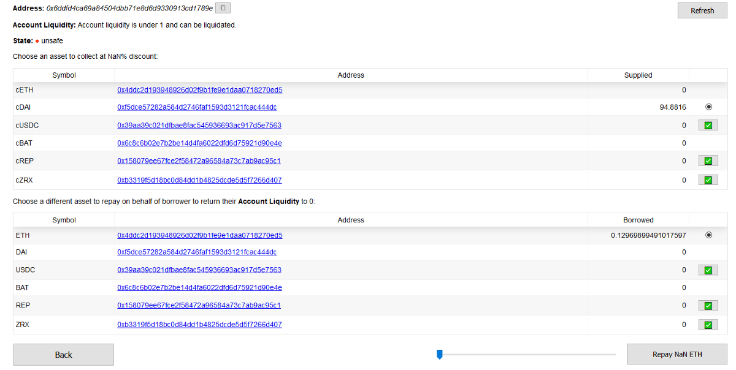Click the Refresh button
Screen dimensions: 736x370
702,10
